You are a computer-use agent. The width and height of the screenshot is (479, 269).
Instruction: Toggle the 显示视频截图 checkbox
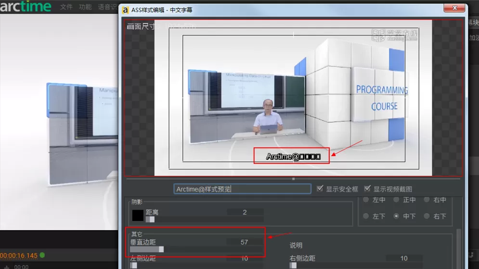[x=367, y=188]
